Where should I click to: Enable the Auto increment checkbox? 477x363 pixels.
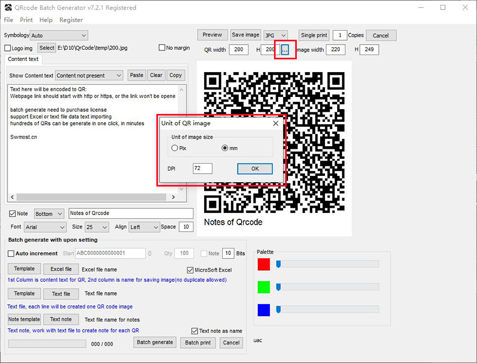(11, 253)
